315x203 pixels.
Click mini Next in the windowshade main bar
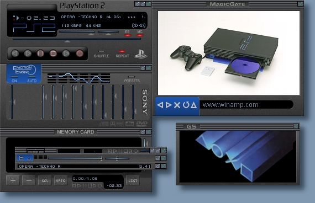(131, 151)
